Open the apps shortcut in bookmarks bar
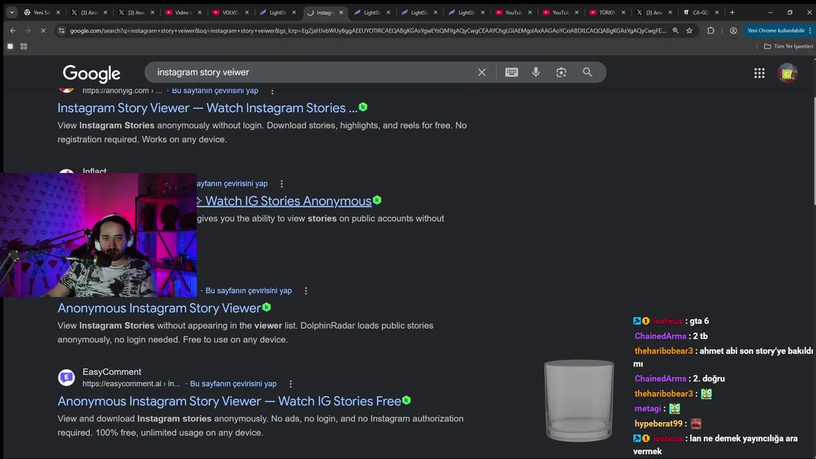This screenshot has height=459, width=816. click(x=10, y=46)
